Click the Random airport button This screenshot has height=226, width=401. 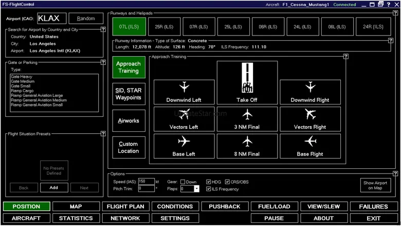[86, 19]
